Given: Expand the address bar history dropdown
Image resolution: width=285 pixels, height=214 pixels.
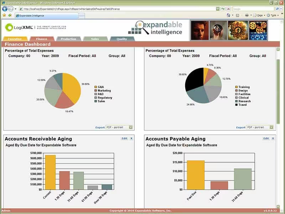Looking at the screenshot, I should (x=218, y=9).
